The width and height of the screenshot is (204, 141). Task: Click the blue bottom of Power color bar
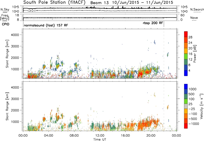pyautogui.click(x=186, y=73)
